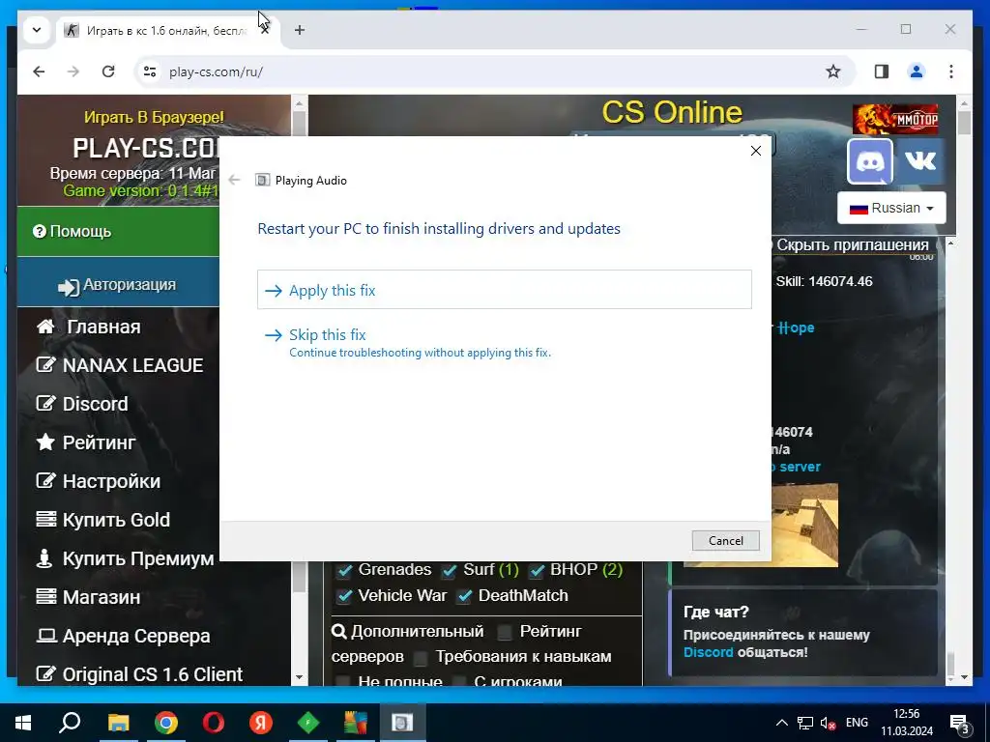Click the address bar URL
This screenshot has height=742, width=990.
coord(216,71)
